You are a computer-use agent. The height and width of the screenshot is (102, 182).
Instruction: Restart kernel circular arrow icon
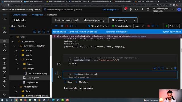point(71,26)
